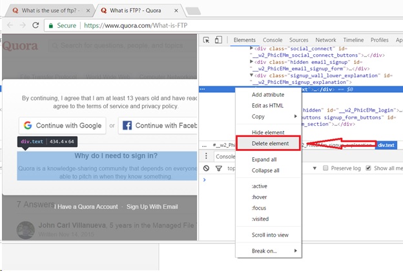This screenshot has height=272, width=403.
Task: Close the 'What is the use of ftp?' tab
Action: coord(88,10)
